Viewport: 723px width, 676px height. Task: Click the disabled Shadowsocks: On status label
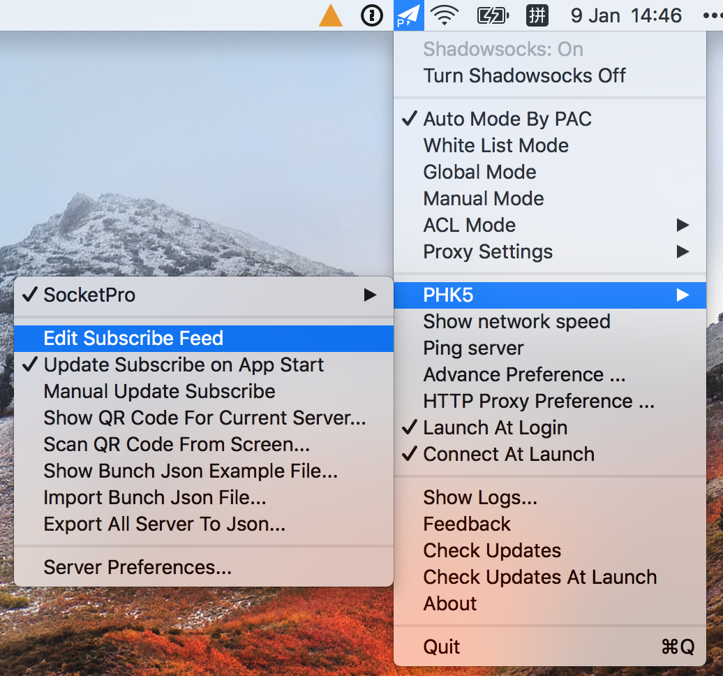point(550,50)
